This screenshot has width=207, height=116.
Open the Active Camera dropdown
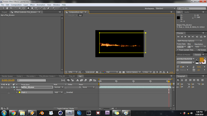[133, 72]
